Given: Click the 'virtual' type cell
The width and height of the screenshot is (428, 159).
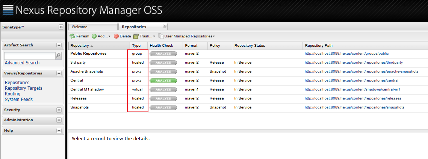Looking at the screenshot, I should point(137,89).
